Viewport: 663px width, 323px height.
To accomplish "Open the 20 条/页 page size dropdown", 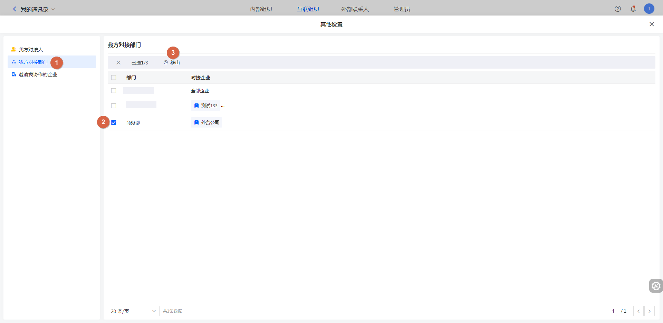I will point(133,311).
